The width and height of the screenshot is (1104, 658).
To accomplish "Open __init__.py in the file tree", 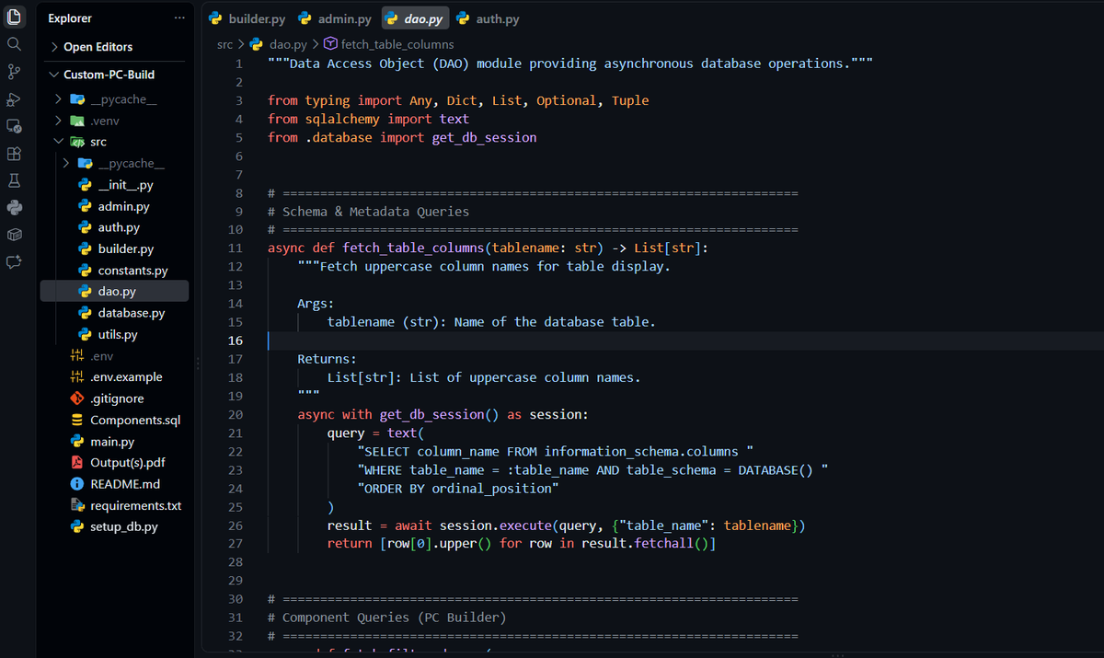I will [x=115, y=185].
